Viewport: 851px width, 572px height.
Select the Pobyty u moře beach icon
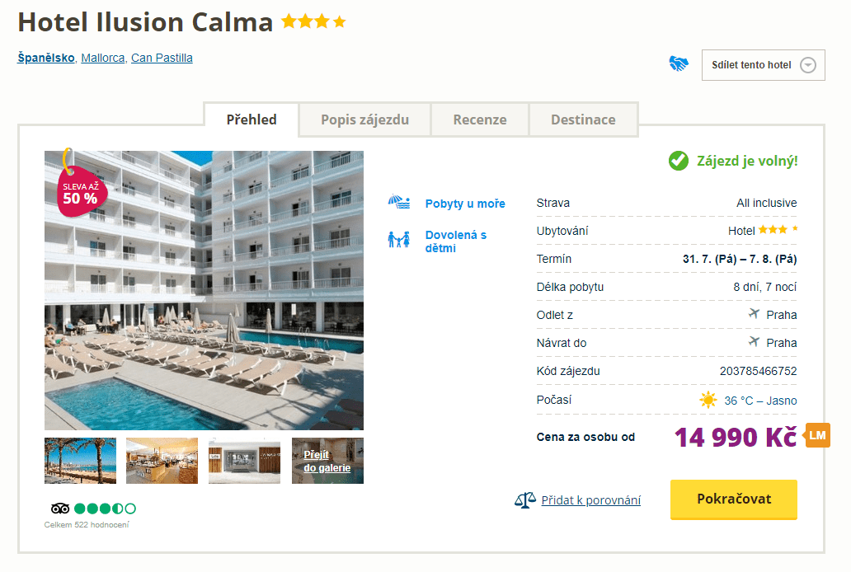click(399, 200)
